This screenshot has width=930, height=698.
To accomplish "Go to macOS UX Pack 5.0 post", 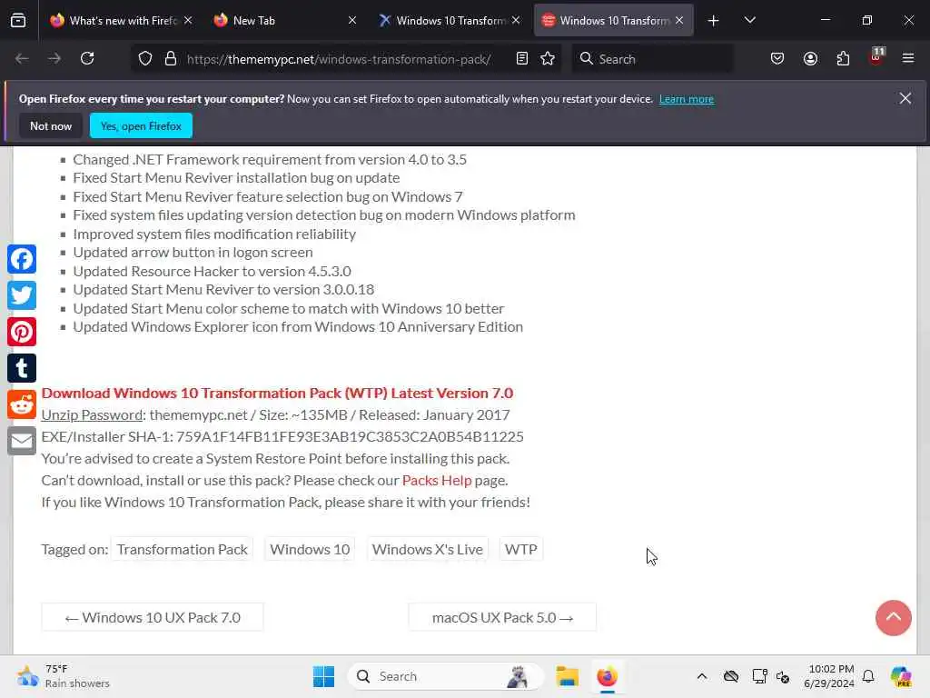I will pyautogui.click(x=502, y=617).
